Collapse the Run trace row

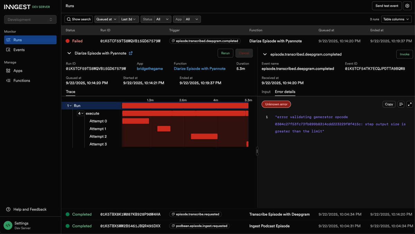69,106
